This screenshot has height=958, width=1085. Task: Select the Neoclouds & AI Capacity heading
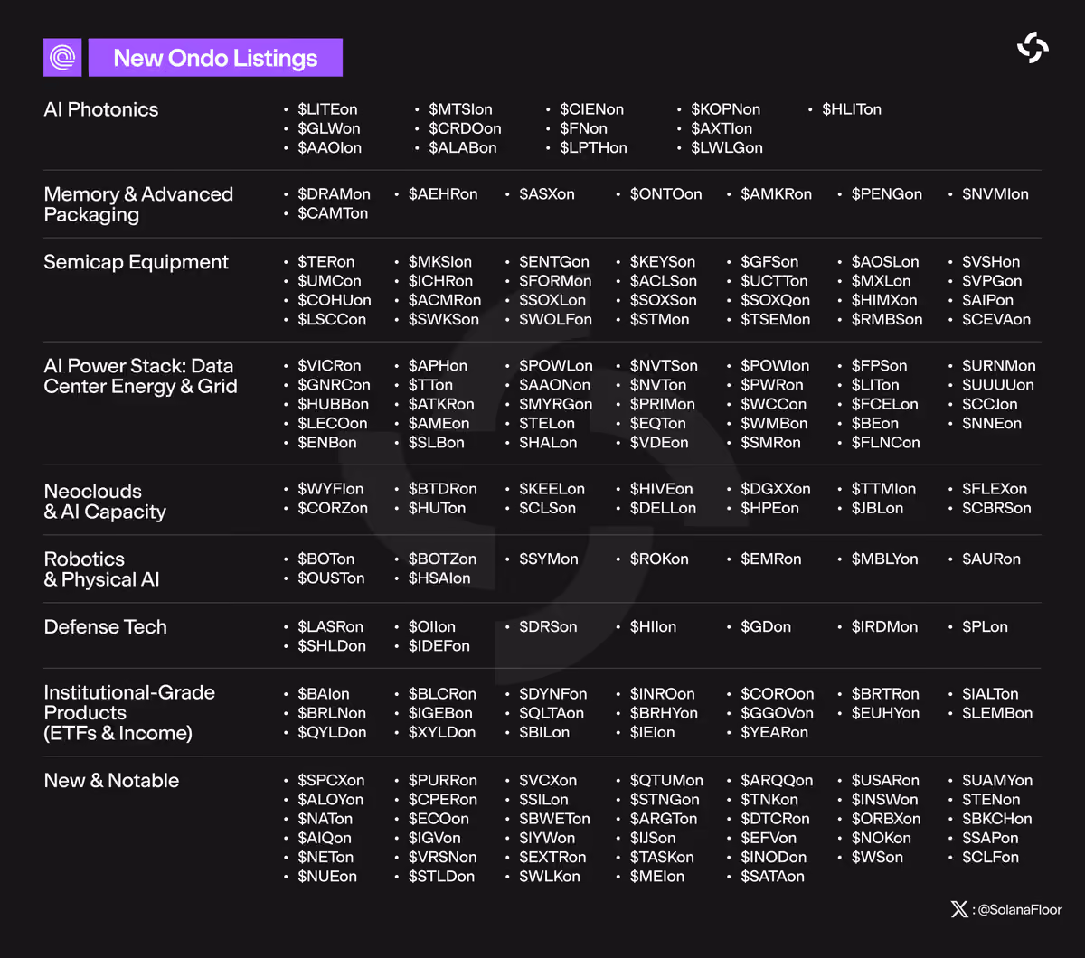[x=105, y=502]
